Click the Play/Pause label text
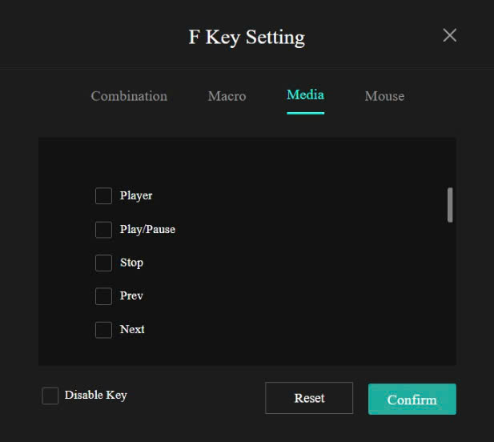 click(x=147, y=229)
